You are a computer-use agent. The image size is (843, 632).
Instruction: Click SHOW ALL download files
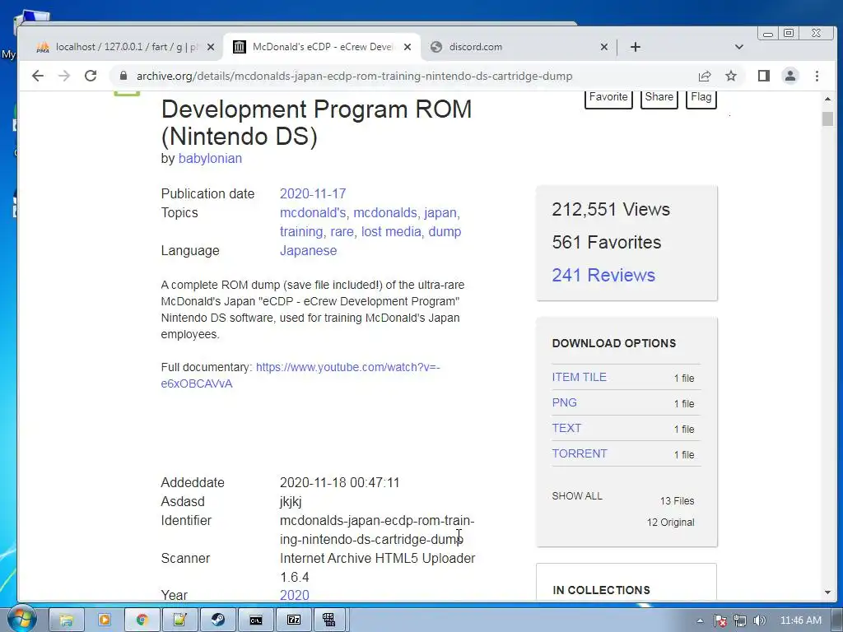pyautogui.click(x=577, y=495)
